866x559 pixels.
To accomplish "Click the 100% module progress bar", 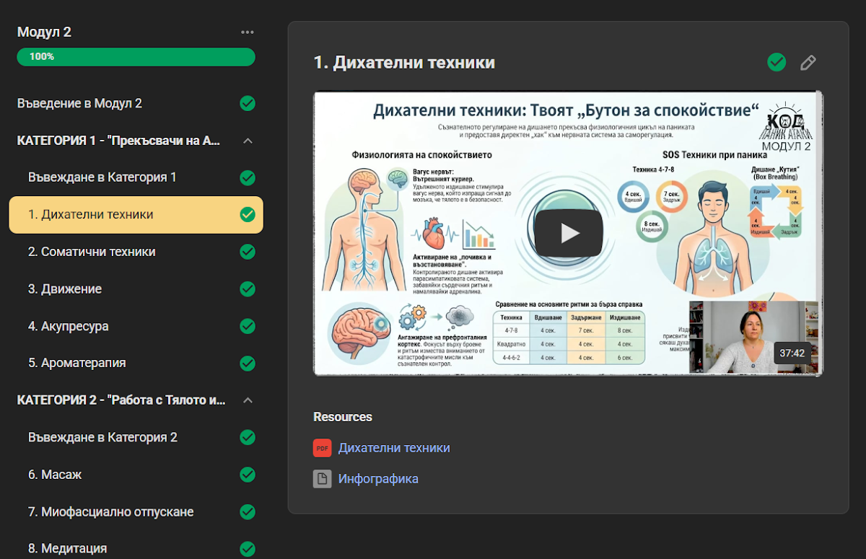I will [136, 56].
